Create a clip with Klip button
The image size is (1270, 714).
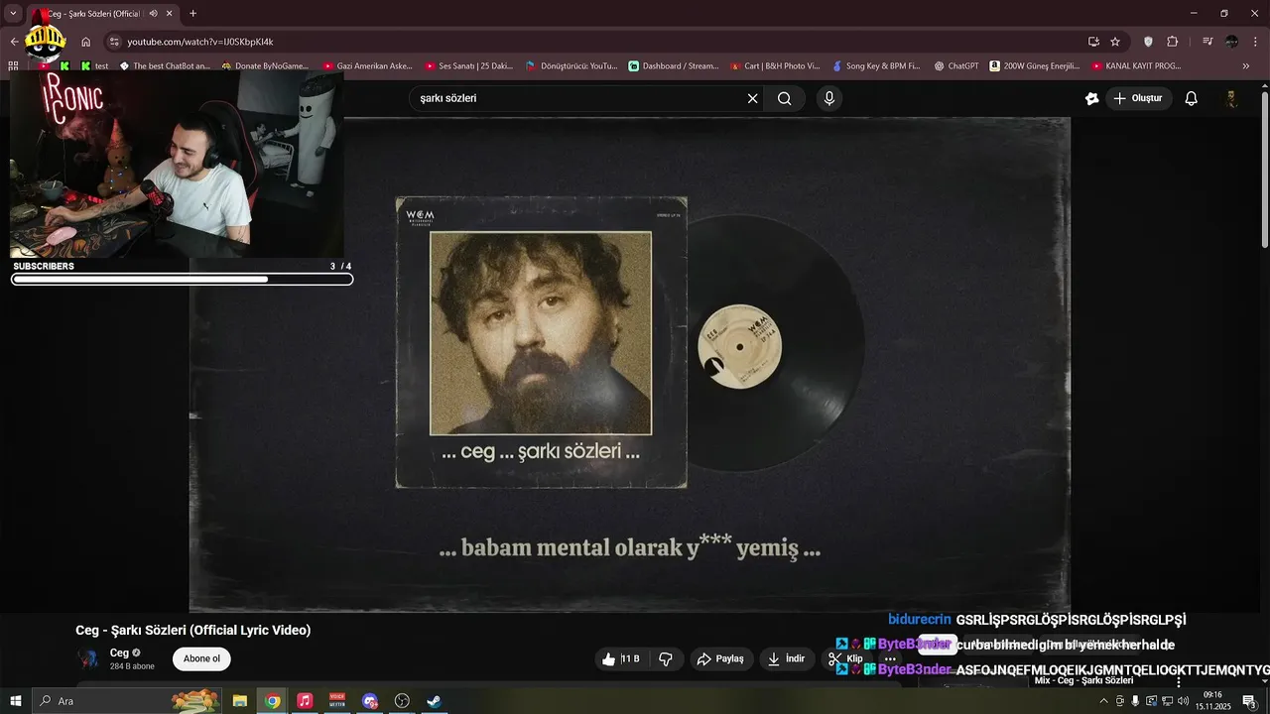[846, 659]
